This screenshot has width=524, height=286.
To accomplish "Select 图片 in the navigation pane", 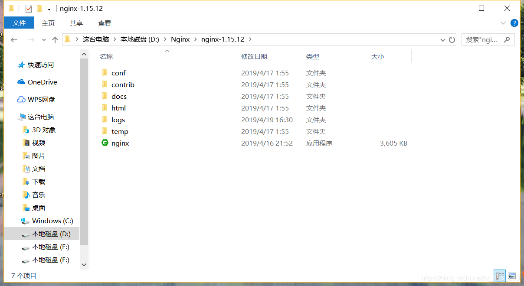I will tap(39, 156).
